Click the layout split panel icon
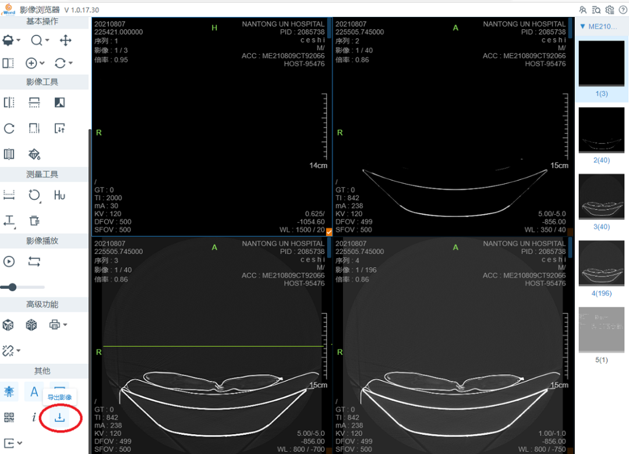Image resolution: width=629 pixels, height=454 pixels. (8, 63)
